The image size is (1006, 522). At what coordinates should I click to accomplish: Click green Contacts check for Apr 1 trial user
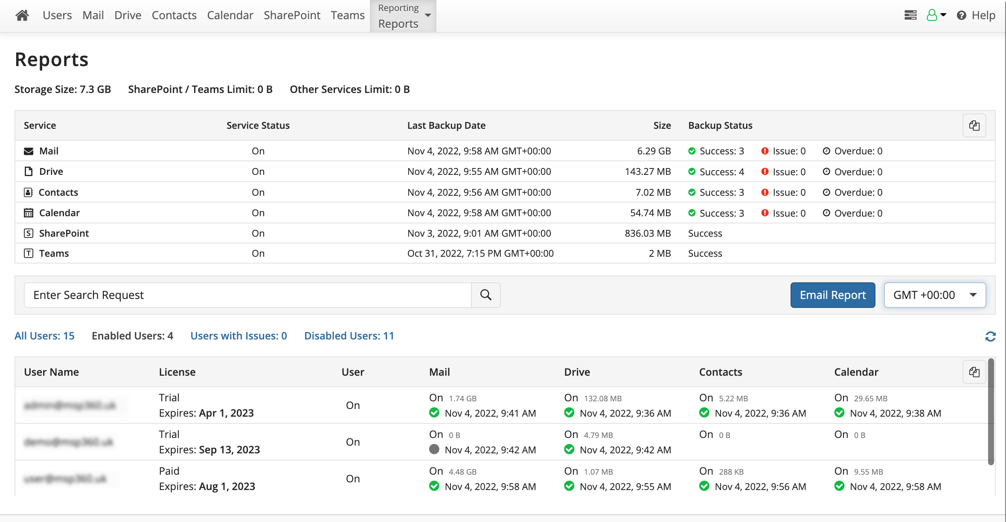coord(704,413)
